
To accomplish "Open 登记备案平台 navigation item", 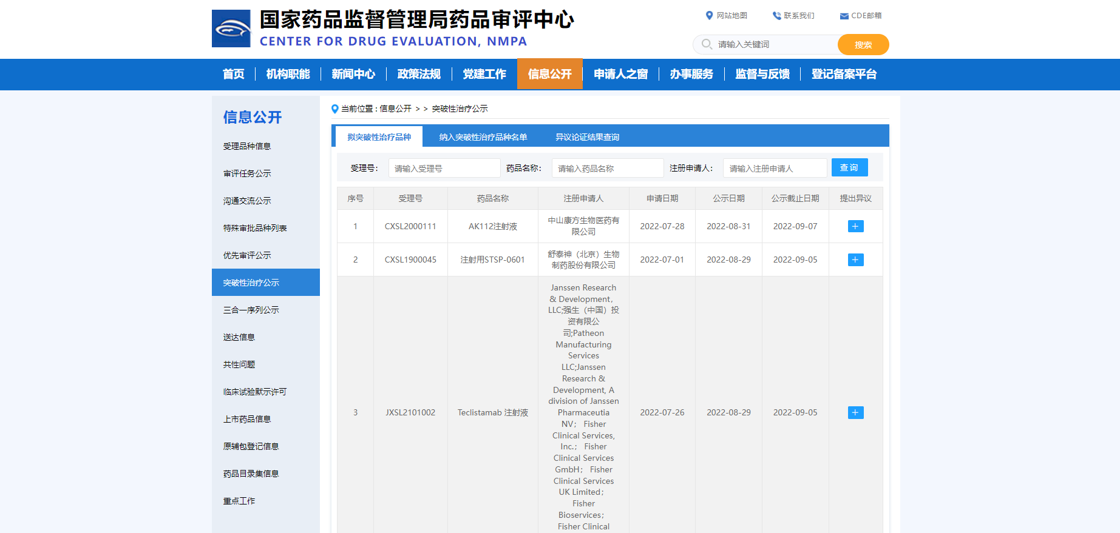I will tap(844, 74).
